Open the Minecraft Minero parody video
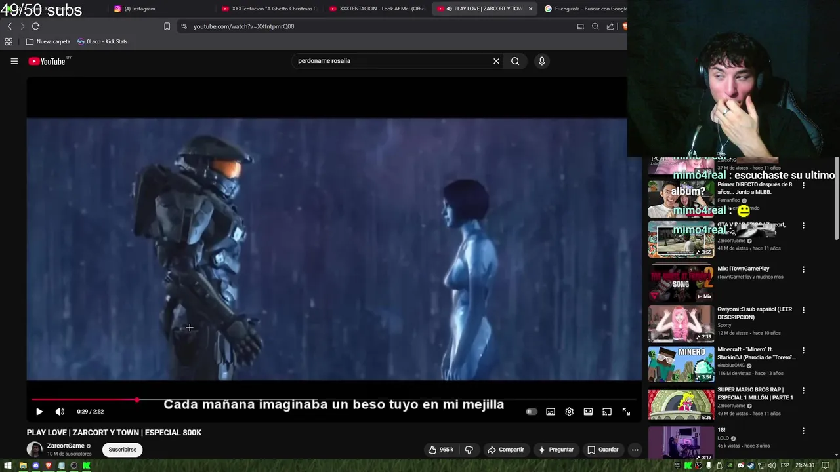Viewport: 840px width, 472px height. pyautogui.click(x=681, y=364)
